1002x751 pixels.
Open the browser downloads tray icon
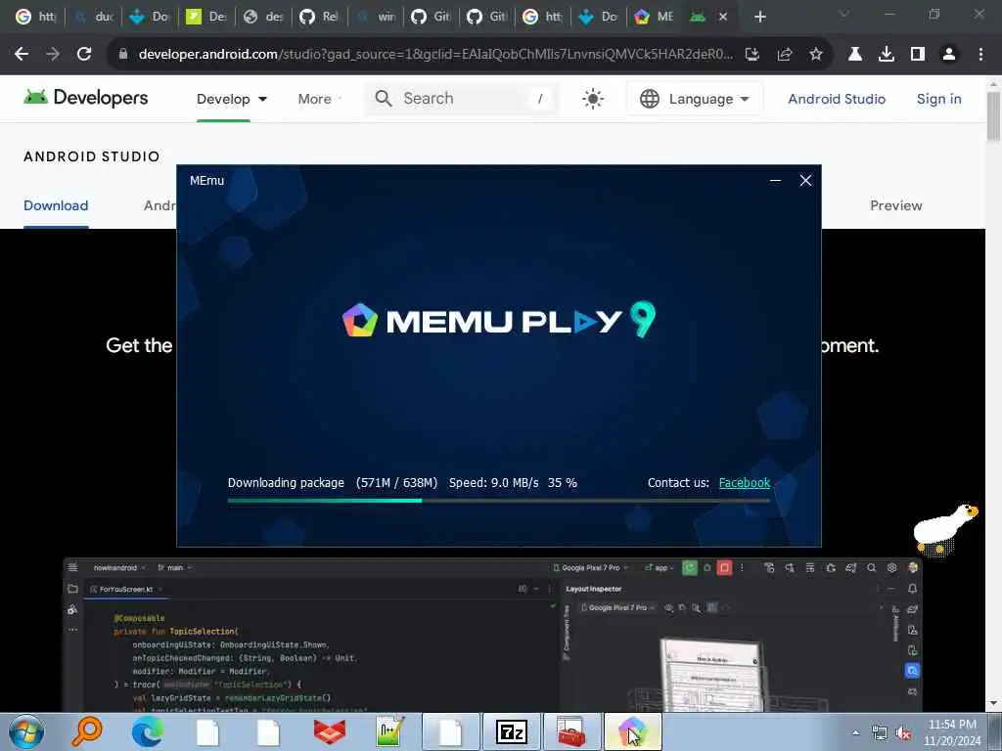pos(887,55)
